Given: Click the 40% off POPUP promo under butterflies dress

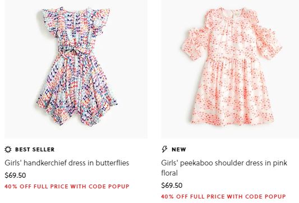Looking at the screenshot, I should [67, 186].
